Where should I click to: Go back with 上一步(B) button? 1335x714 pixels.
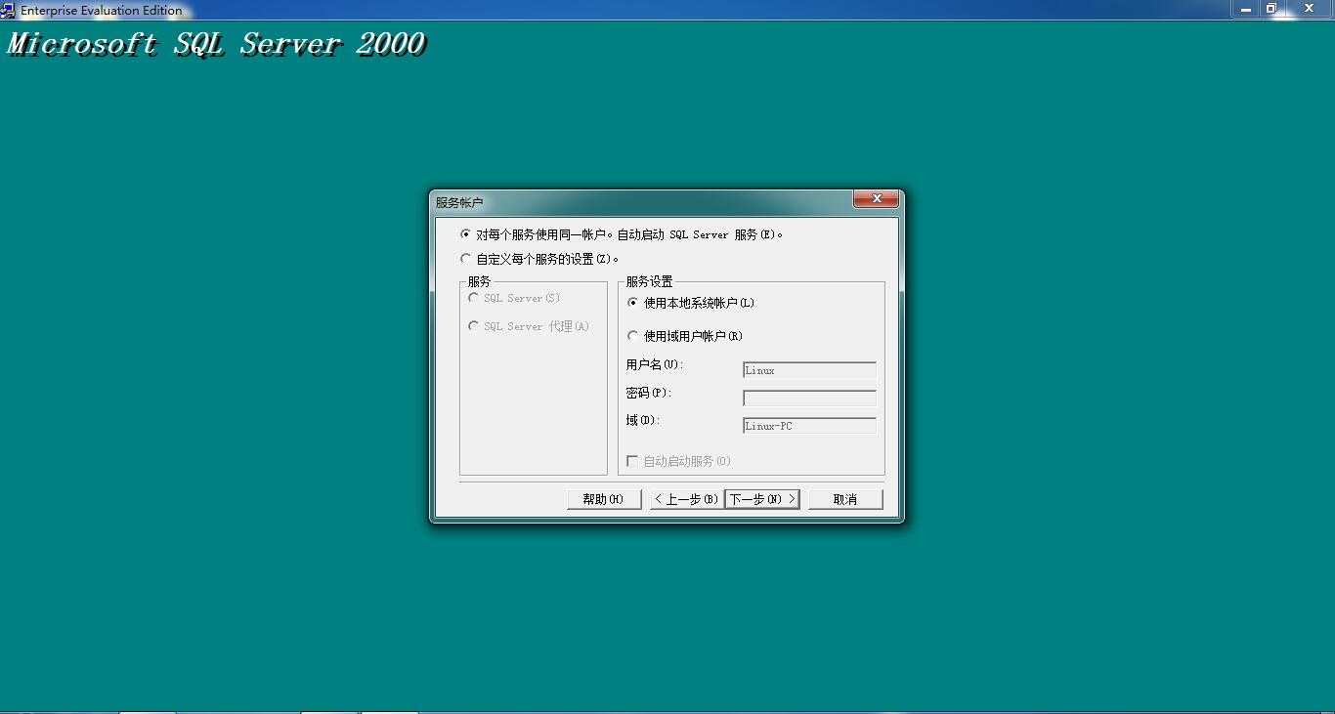[687, 499]
